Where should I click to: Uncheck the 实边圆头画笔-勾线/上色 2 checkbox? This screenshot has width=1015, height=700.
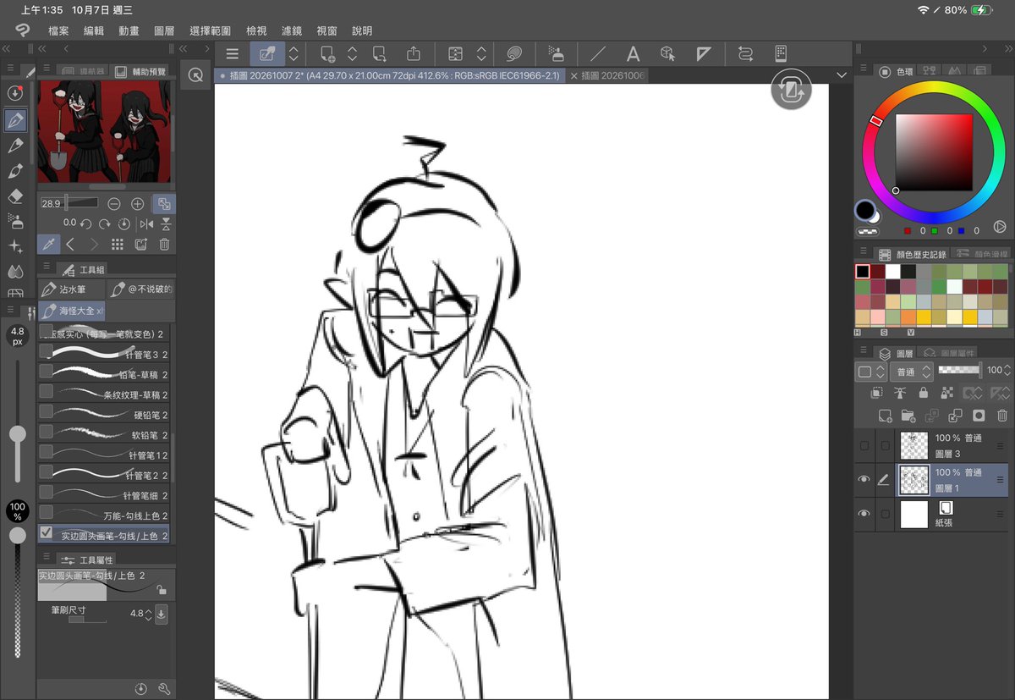pos(46,532)
